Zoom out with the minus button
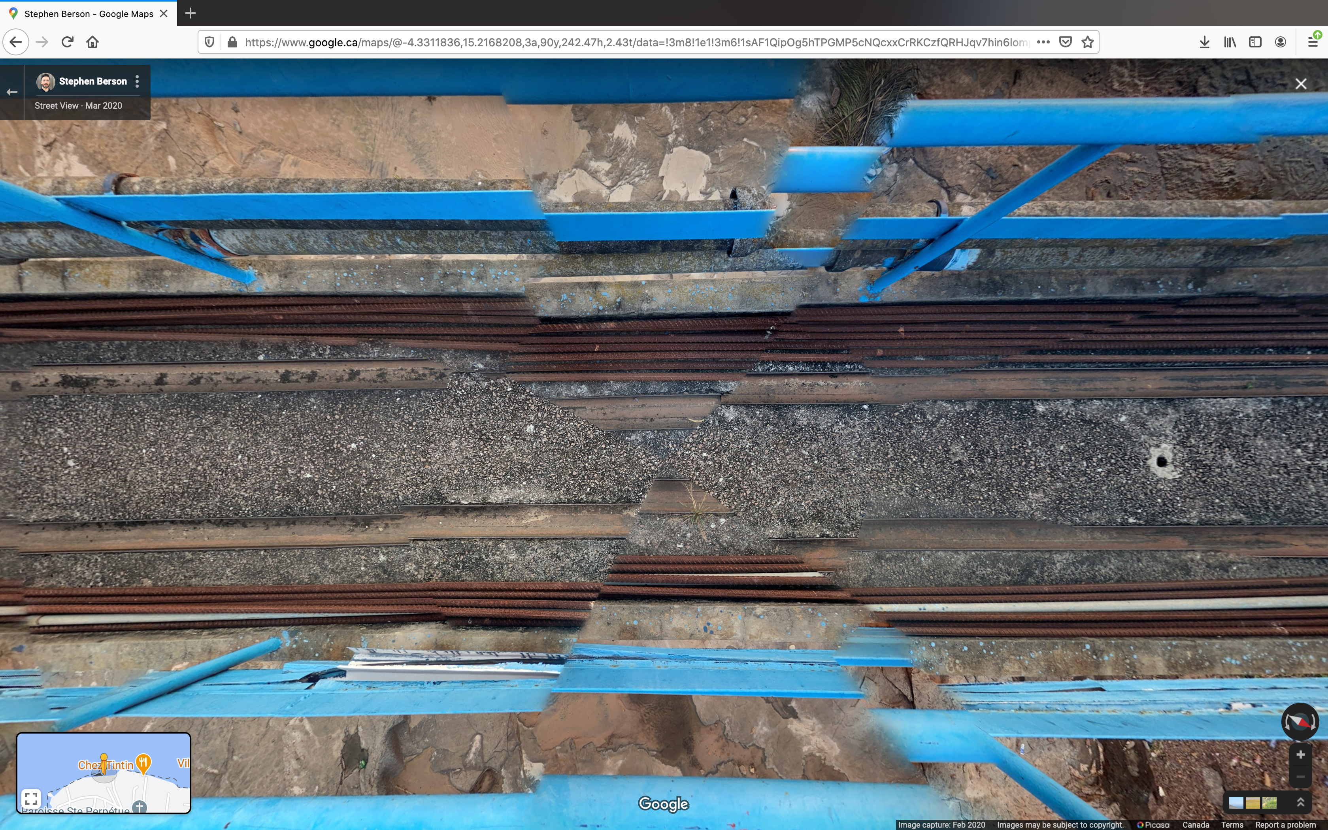 point(1300,777)
